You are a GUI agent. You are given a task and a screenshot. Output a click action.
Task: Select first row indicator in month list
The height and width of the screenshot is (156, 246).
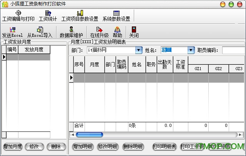(x=4, y=57)
